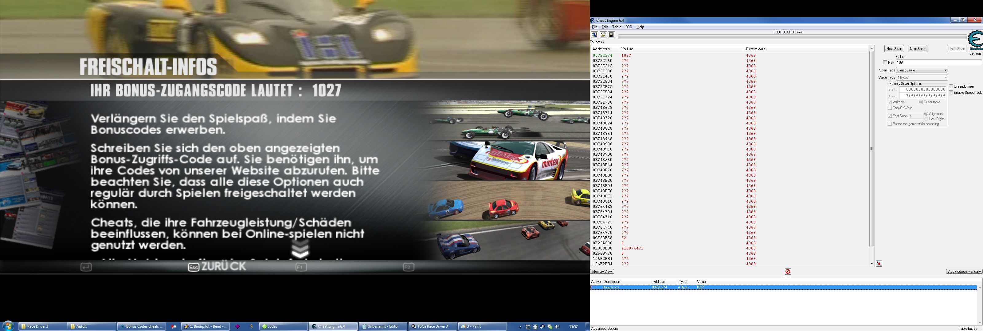Open the Value Type dropdown
983x331 pixels.
coord(922,78)
